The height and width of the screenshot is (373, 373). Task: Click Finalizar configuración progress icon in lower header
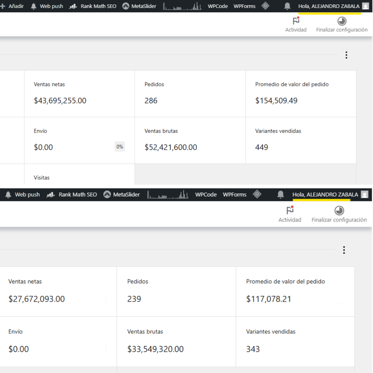339,211
